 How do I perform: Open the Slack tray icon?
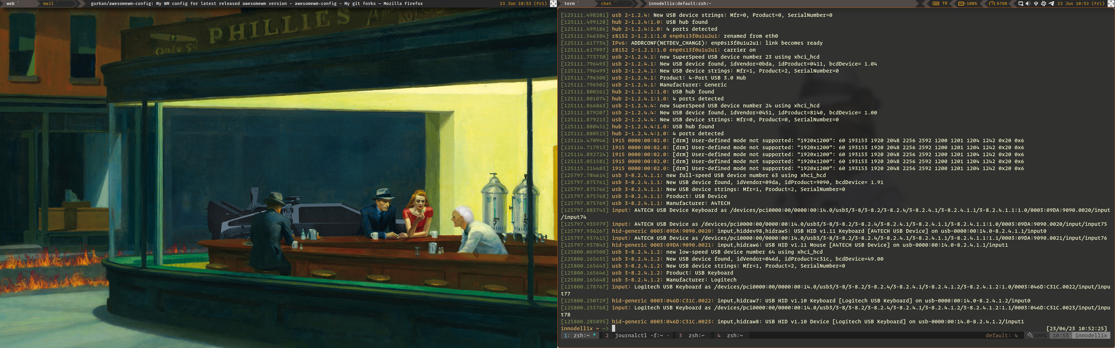click(x=1044, y=3)
